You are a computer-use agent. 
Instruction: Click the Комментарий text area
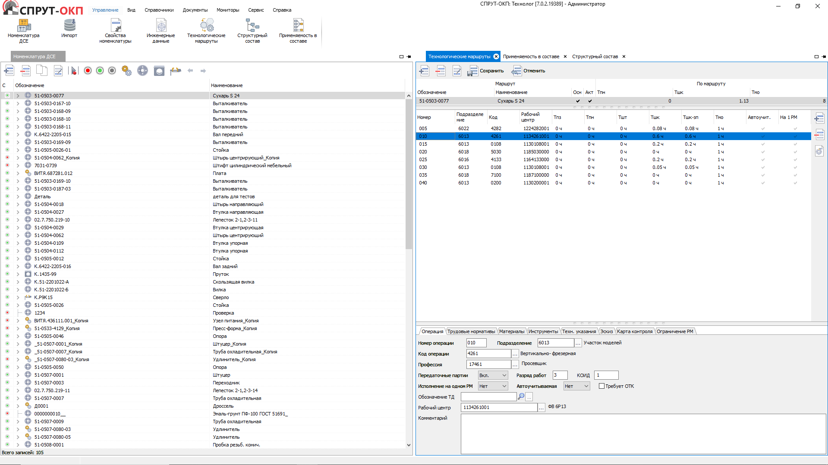tap(643, 434)
